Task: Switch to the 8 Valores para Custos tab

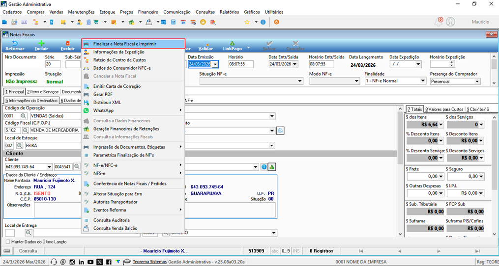Action: (x=443, y=109)
